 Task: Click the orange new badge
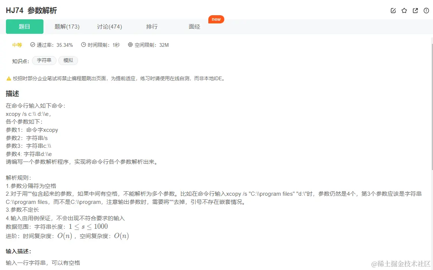coord(216,19)
